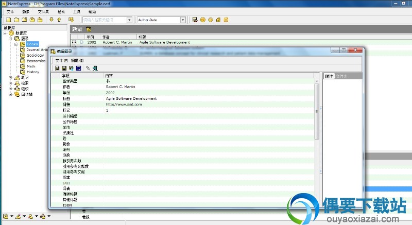Open the 题录 menu in main menu bar
412x225 pixels.
pyautogui.click(x=26, y=11)
